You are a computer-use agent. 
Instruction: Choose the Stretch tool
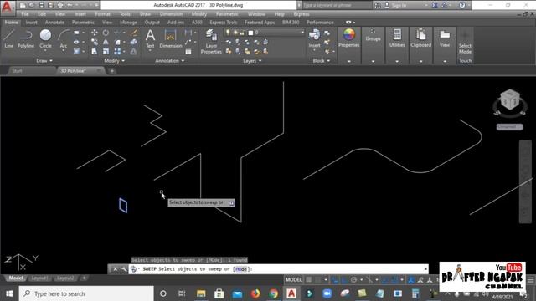tap(95, 51)
